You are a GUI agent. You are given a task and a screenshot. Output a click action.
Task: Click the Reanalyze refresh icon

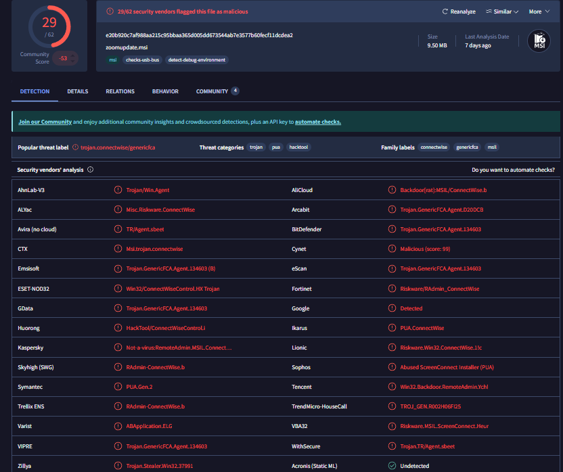[x=445, y=11]
